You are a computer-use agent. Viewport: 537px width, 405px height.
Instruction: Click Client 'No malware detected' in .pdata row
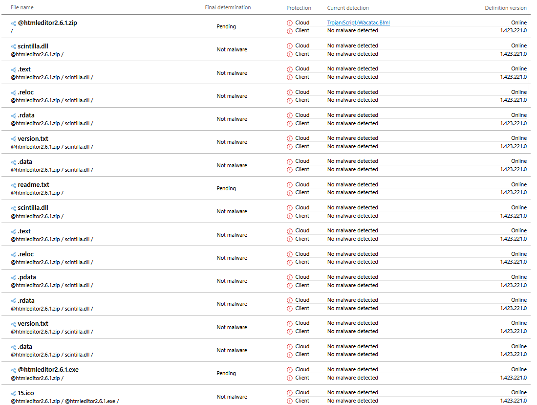(352, 285)
